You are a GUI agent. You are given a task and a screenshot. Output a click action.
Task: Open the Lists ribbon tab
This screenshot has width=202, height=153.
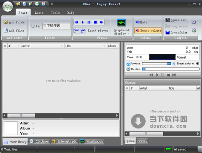[x=39, y=13]
